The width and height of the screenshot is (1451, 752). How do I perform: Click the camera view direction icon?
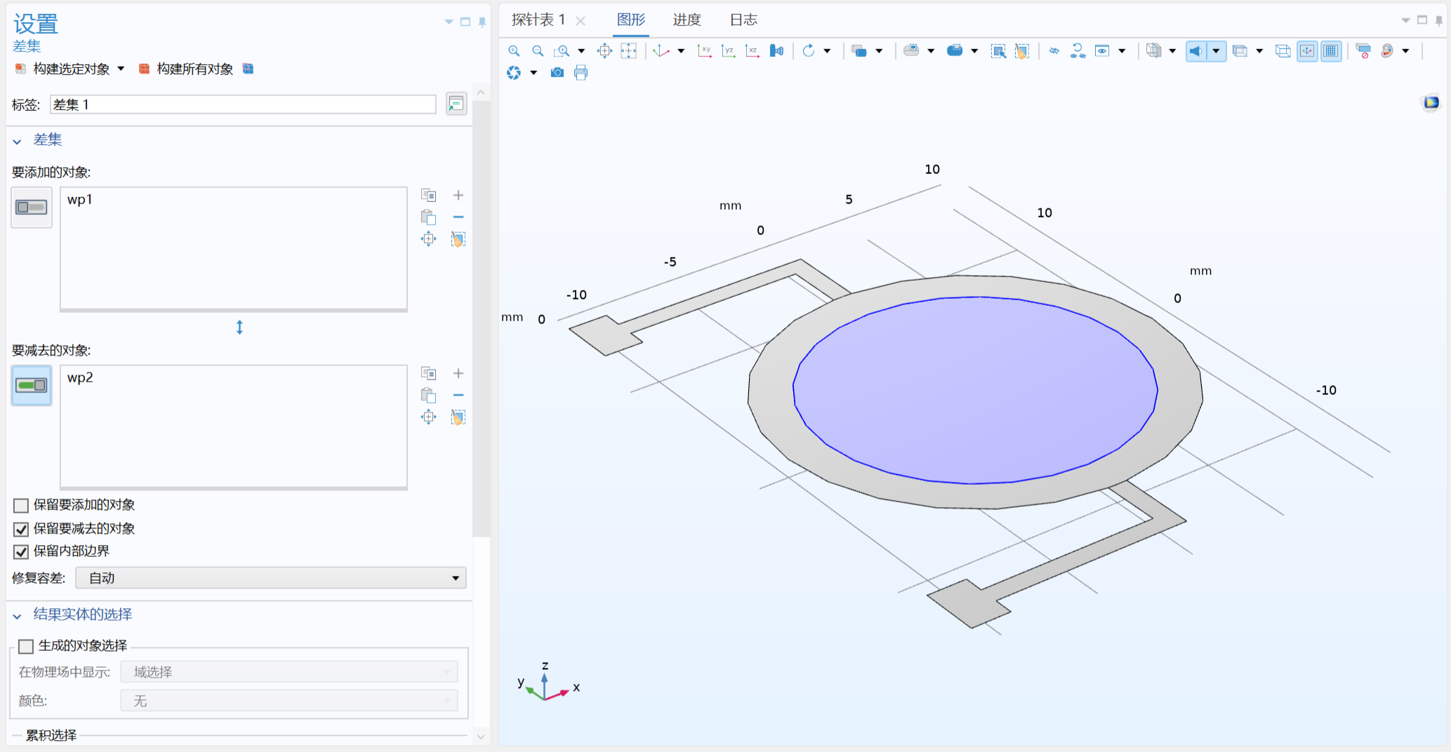pos(776,51)
